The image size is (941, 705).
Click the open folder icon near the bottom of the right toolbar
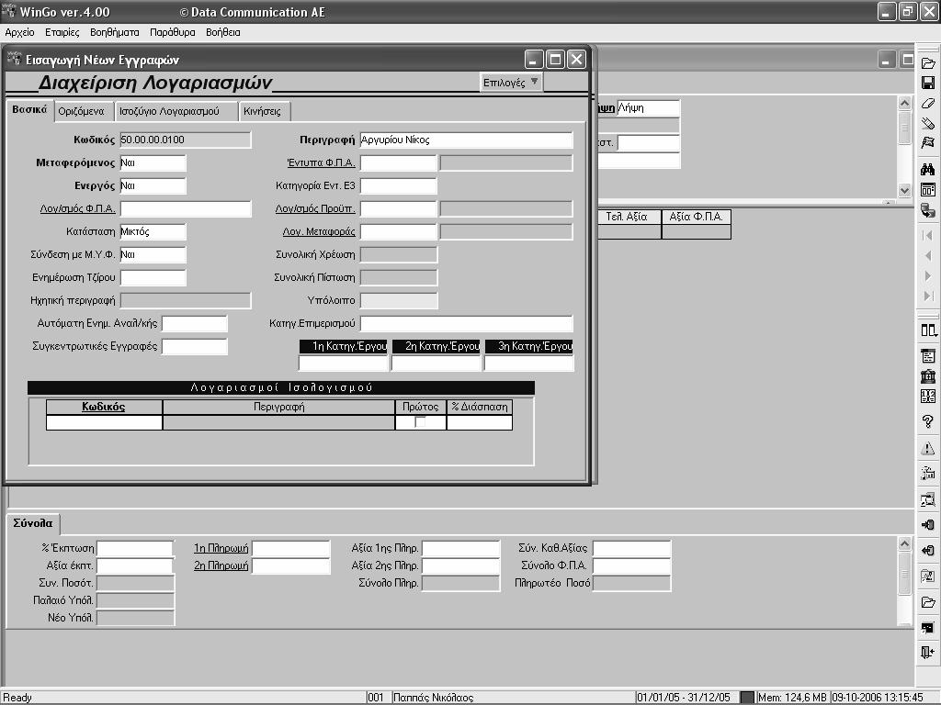pos(928,602)
